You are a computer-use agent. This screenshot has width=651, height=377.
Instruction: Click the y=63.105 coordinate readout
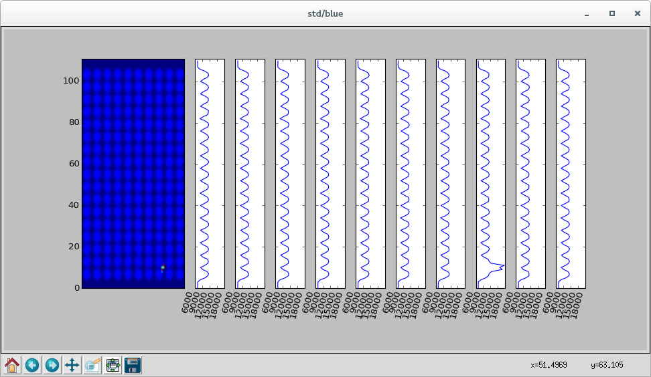(x=607, y=365)
